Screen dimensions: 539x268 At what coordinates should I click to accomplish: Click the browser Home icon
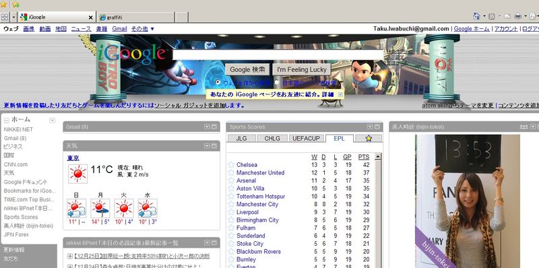coord(477,16)
